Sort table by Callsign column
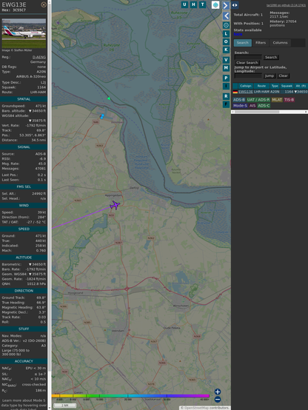 point(246,86)
